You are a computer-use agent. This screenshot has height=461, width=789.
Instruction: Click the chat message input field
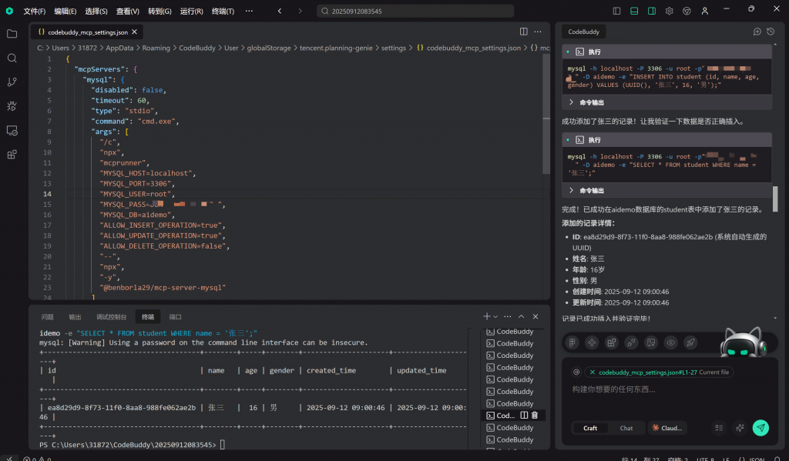(x=663, y=390)
